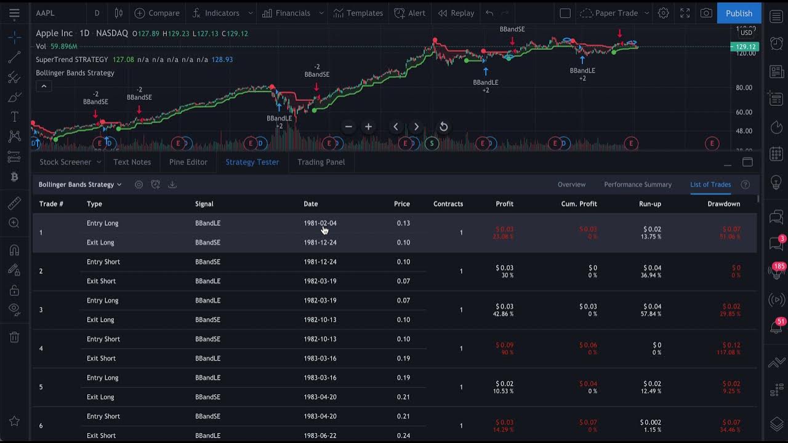Select the brush drawing tool
This screenshot has height=443, width=788.
14,97
